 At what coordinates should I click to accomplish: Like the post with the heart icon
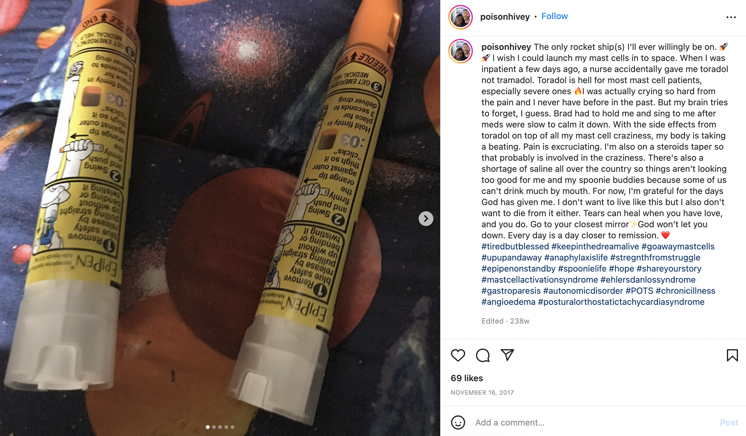pos(458,355)
